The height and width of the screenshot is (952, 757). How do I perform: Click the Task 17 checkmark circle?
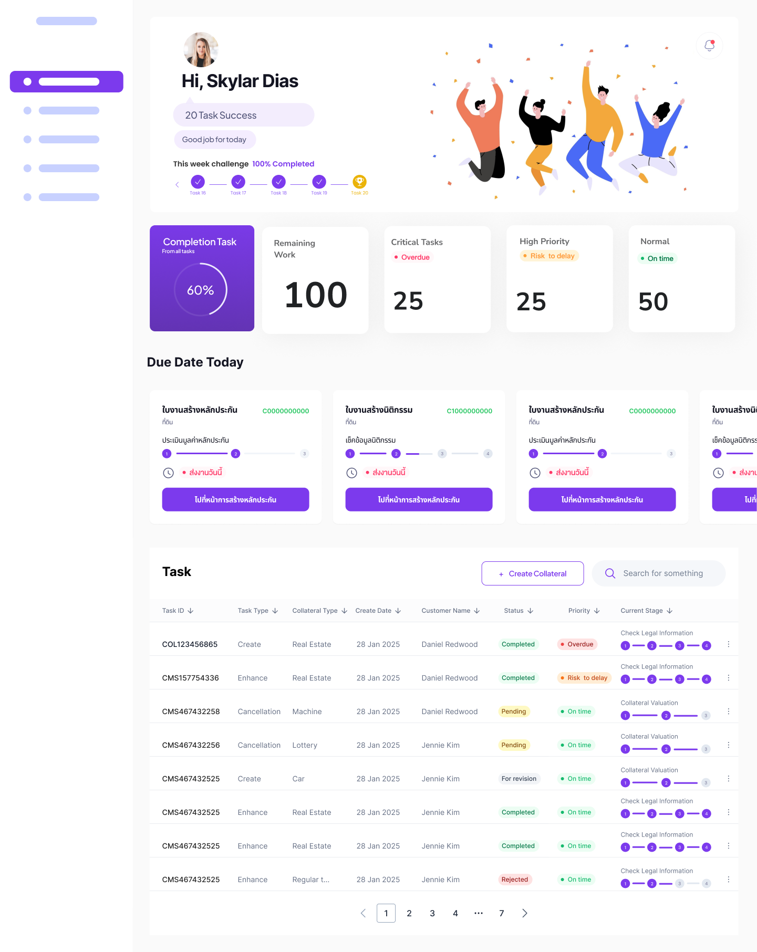[x=238, y=182]
